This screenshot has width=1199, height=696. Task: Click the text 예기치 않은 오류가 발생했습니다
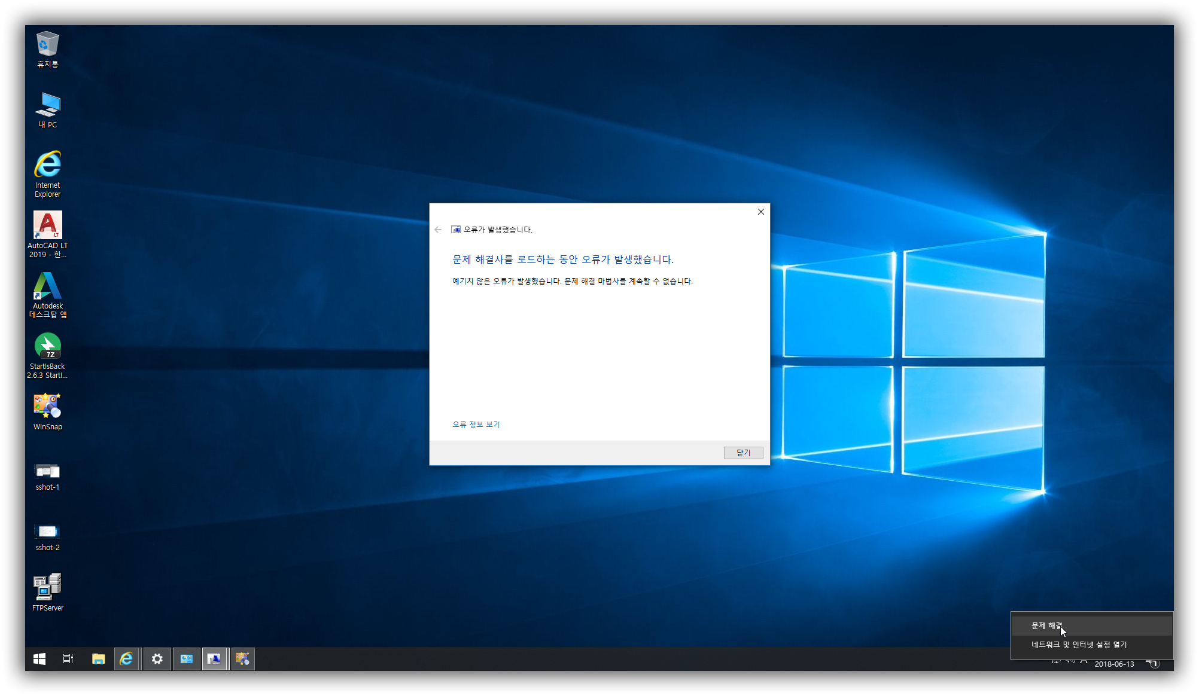click(507, 281)
